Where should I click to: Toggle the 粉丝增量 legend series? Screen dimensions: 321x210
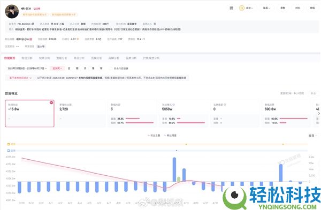(x=170, y=135)
